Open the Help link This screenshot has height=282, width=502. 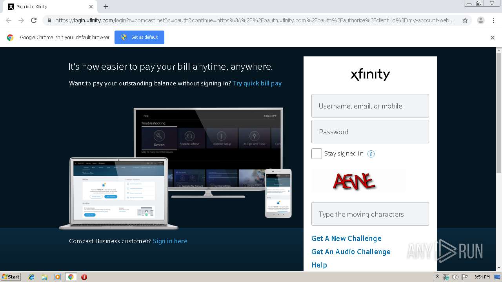coord(319,265)
